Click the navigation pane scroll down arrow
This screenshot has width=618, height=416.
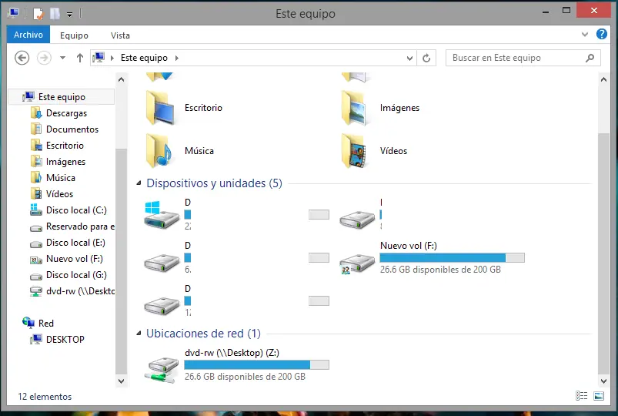pos(121,381)
